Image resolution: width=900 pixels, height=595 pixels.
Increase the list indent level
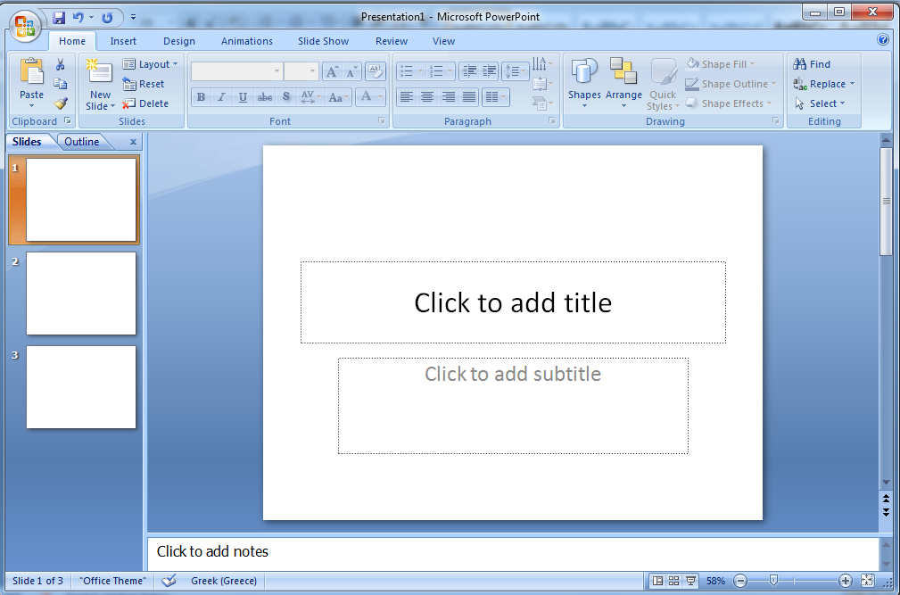pyautogui.click(x=489, y=71)
